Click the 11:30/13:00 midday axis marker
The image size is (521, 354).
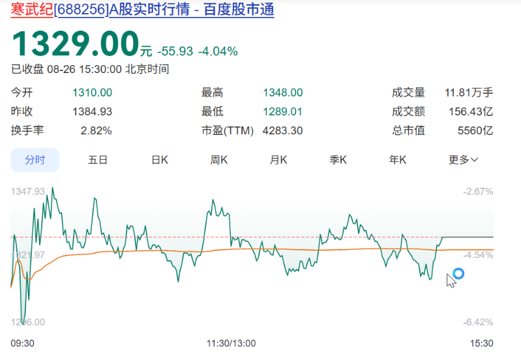pyautogui.click(x=231, y=343)
